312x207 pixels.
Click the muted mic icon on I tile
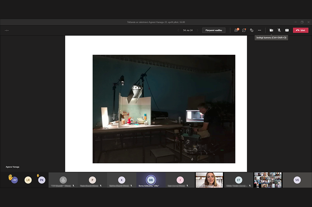187,186
